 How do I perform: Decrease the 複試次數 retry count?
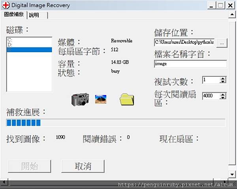pos(223,81)
